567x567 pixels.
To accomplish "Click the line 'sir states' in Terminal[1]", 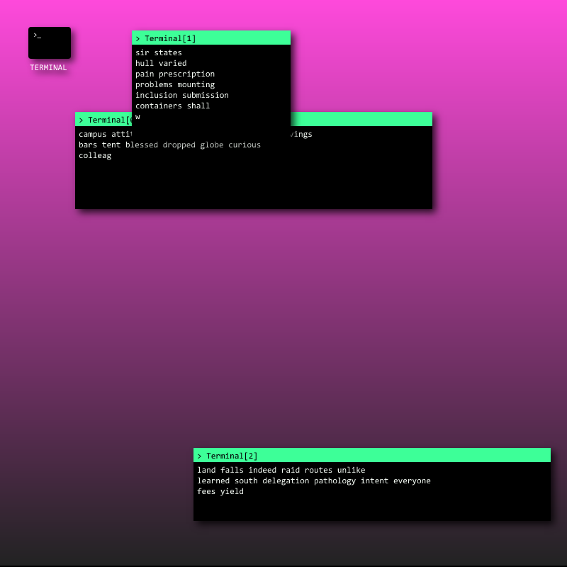I will [158, 52].
